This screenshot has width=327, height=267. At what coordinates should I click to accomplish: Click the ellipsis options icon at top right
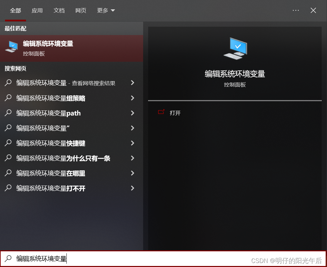pyautogui.click(x=296, y=10)
